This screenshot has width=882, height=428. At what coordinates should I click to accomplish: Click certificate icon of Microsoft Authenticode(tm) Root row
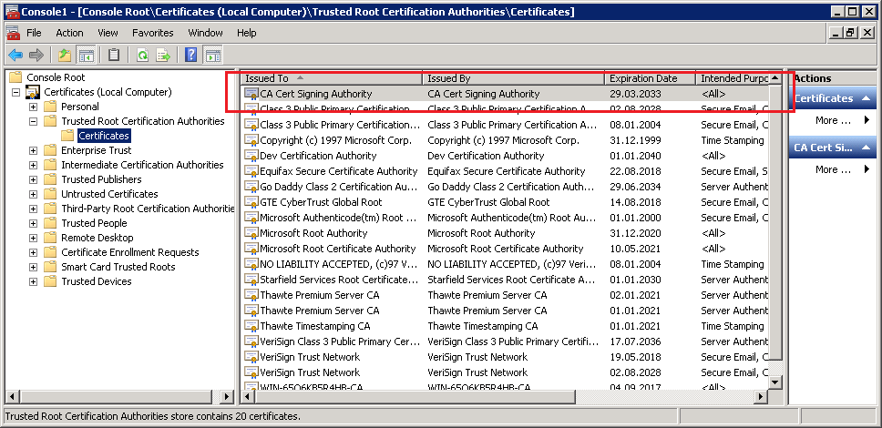pyautogui.click(x=251, y=218)
